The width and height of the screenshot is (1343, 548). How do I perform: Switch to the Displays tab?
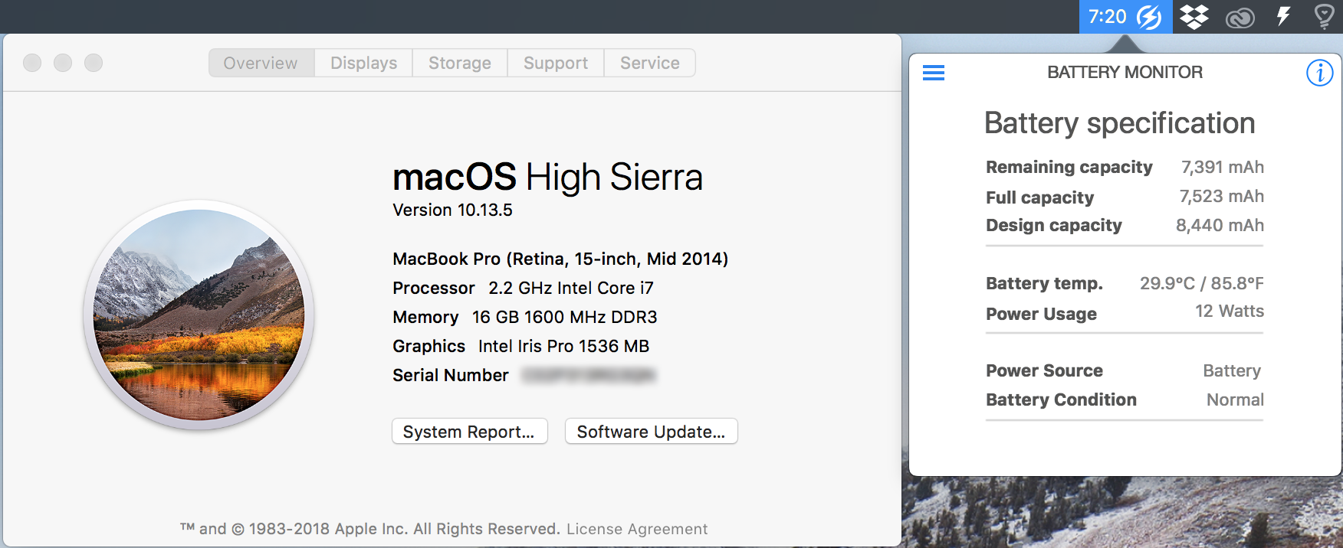click(363, 63)
